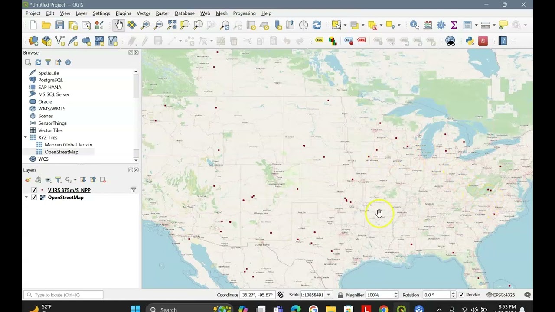This screenshot has height=312, width=555.
Task: Open the Messages log icon in status bar
Action: 528,295
